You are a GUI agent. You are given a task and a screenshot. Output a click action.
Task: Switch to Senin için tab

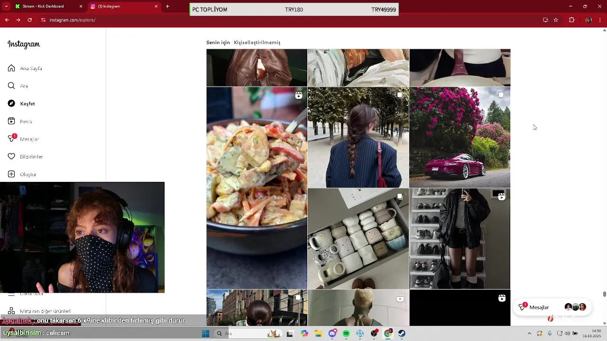click(218, 43)
